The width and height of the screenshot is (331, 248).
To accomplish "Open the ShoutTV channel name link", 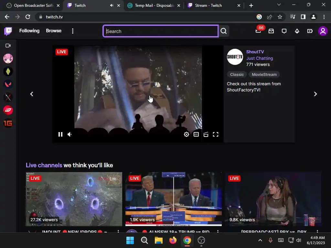I will tap(255, 52).
